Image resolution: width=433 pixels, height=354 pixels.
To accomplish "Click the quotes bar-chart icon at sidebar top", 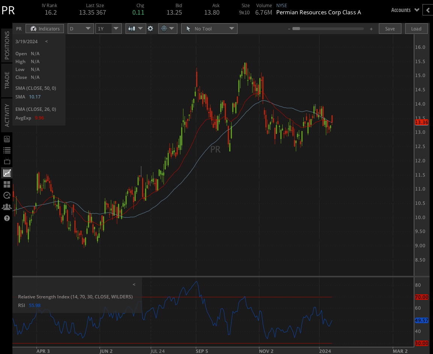I will pyautogui.click(x=6, y=139).
